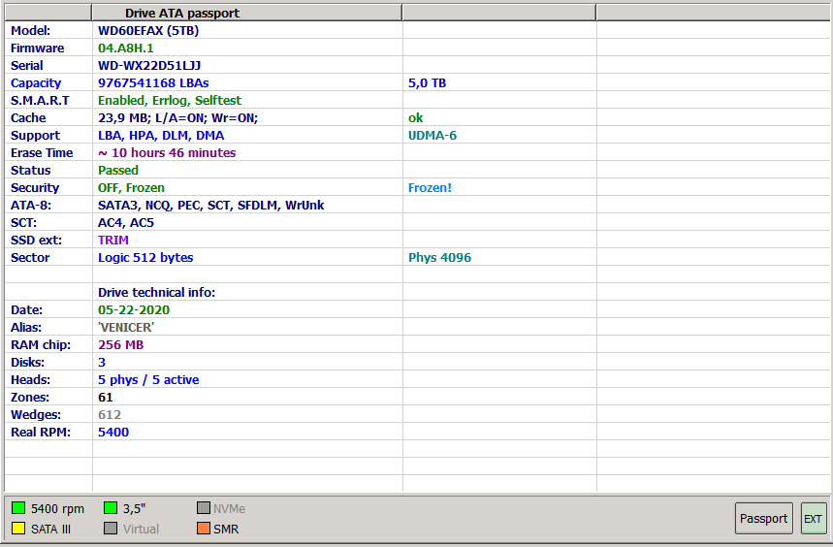Image resolution: width=833 pixels, height=547 pixels.
Task: Click the green 3,5" indicator square
Action: (111, 508)
